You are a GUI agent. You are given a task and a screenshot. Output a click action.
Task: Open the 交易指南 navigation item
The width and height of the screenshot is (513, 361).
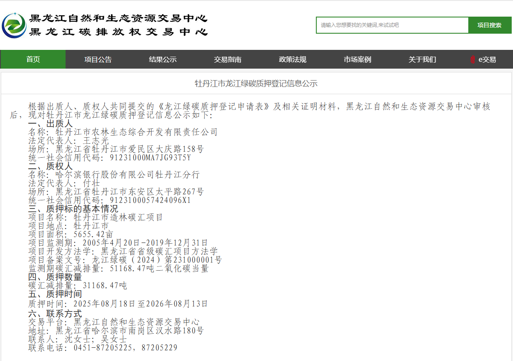click(227, 60)
